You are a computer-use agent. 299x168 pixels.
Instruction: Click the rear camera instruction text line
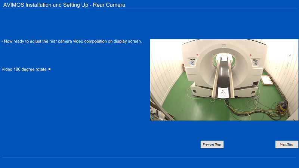[73, 41]
